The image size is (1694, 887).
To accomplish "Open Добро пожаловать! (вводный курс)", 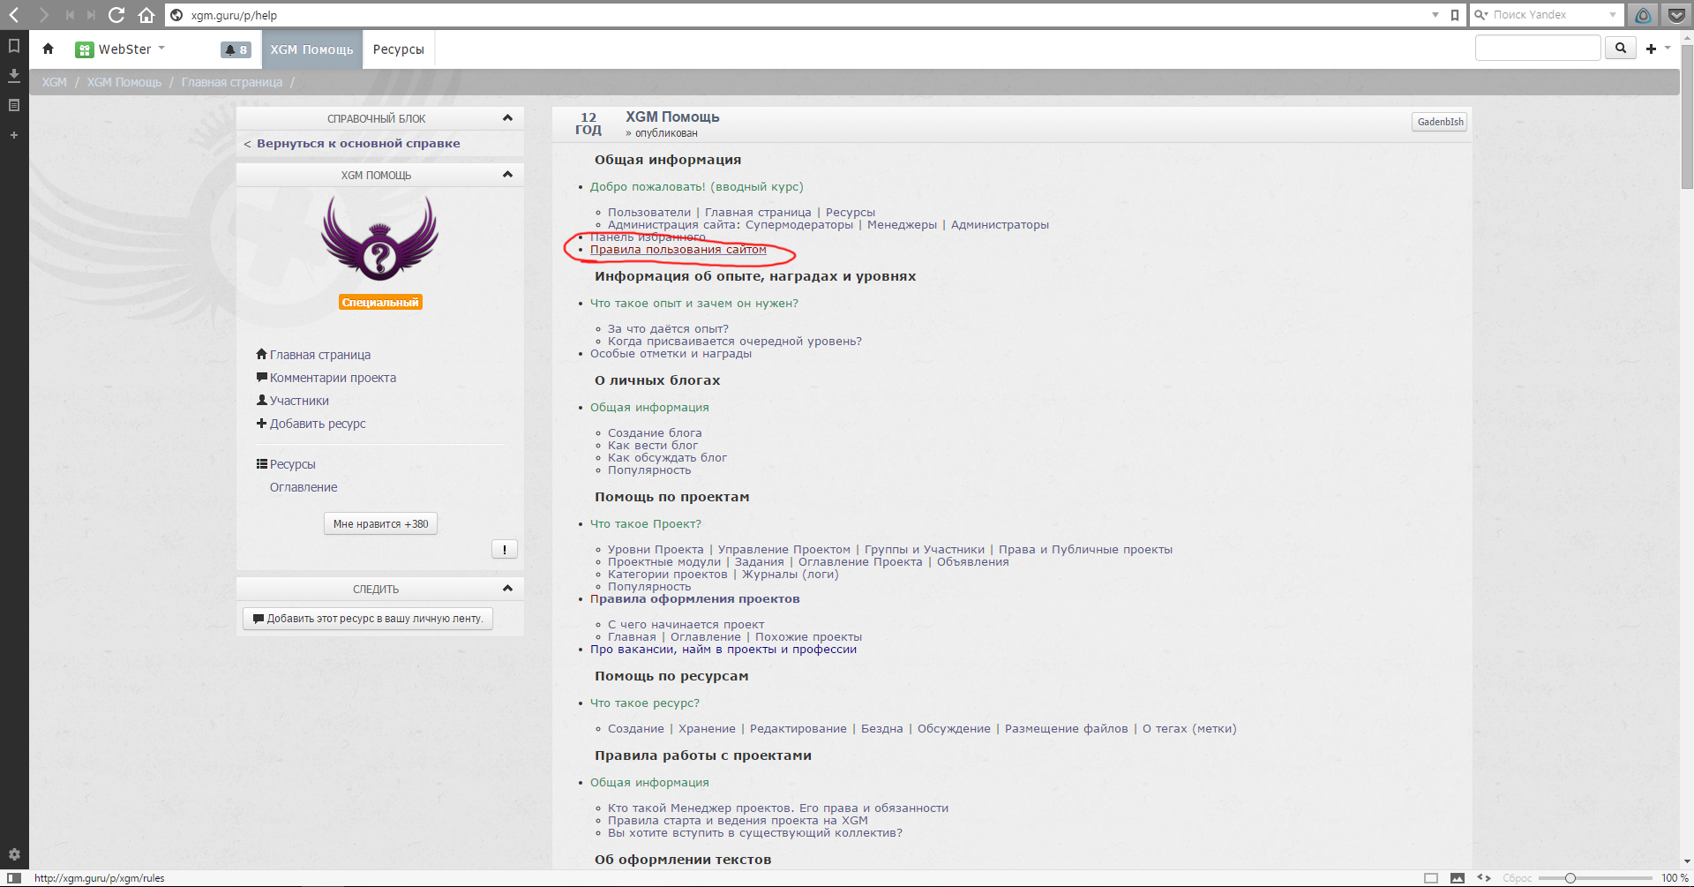I will point(697,187).
